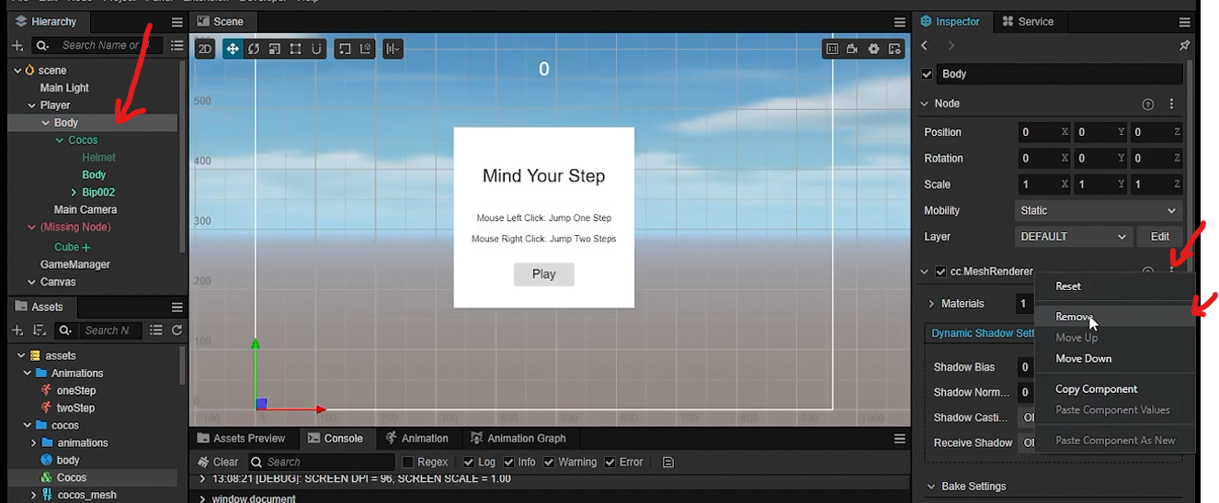
Task: Open the Assets sort order icon
Action: (x=40, y=330)
